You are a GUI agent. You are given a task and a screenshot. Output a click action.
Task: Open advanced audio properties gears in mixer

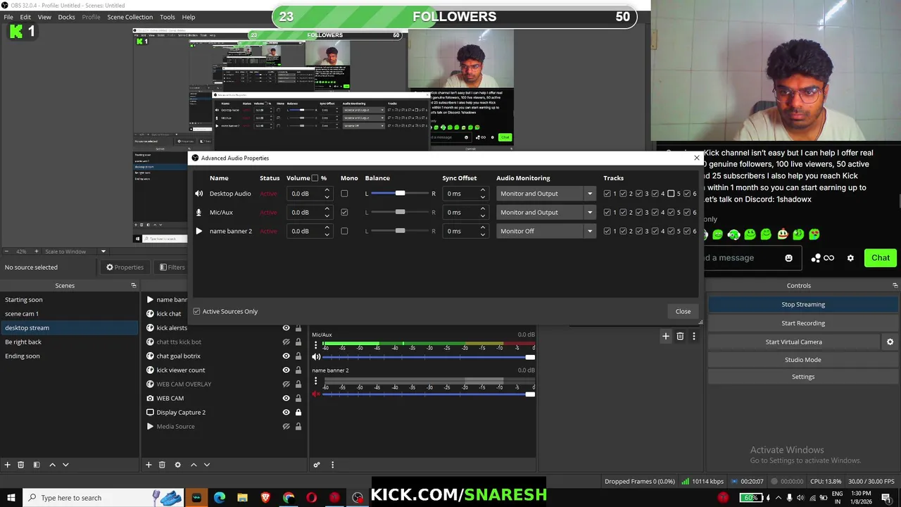317,465
